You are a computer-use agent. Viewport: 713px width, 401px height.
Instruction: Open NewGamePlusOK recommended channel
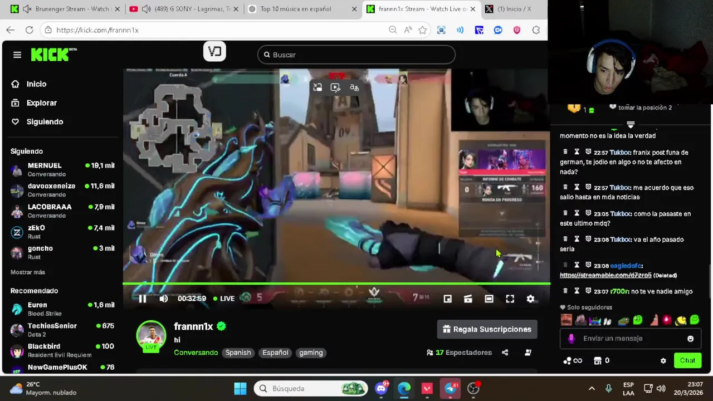[62, 368]
